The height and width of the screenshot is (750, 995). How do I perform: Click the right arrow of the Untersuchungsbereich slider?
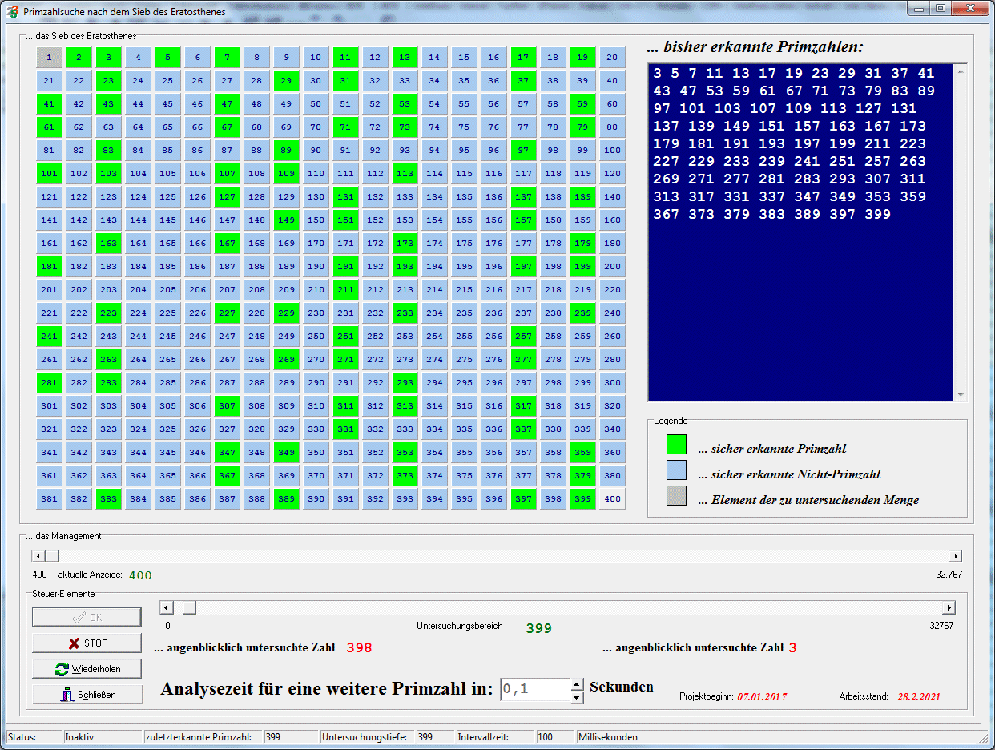click(949, 608)
